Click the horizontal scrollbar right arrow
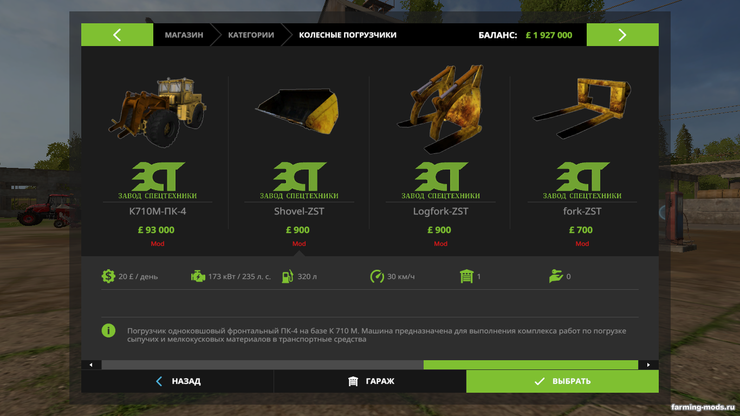The image size is (740, 416). [x=648, y=365]
